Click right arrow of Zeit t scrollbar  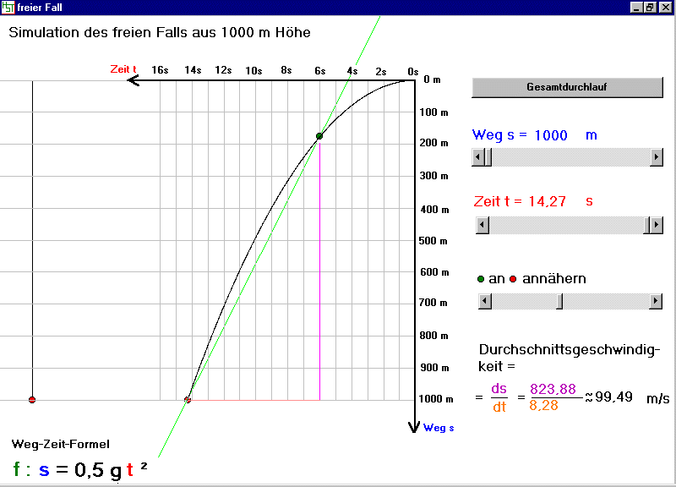point(657,225)
